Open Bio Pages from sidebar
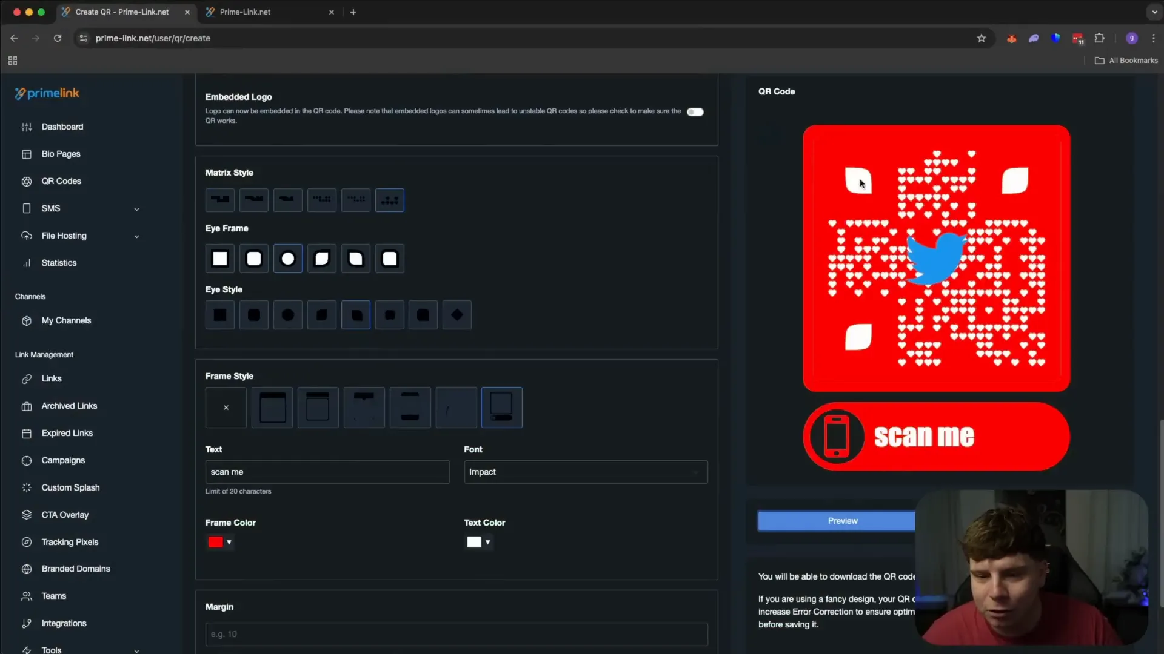 (61, 154)
